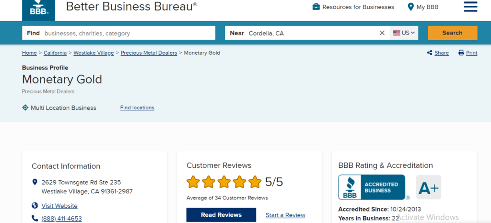The image size is (491, 223).
Task: Open the hamburger menu
Action: click(470, 7)
